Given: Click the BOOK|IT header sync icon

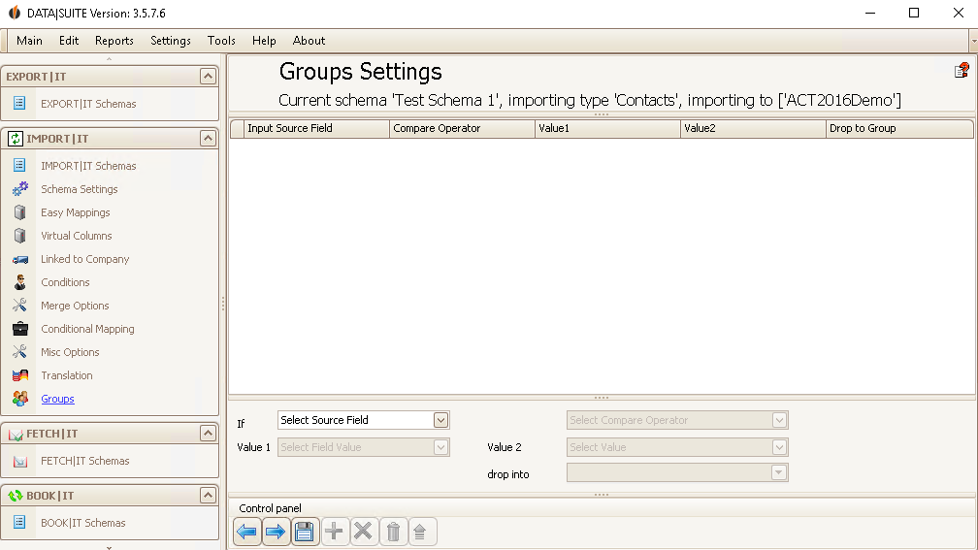Looking at the screenshot, I should click(15, 496).
